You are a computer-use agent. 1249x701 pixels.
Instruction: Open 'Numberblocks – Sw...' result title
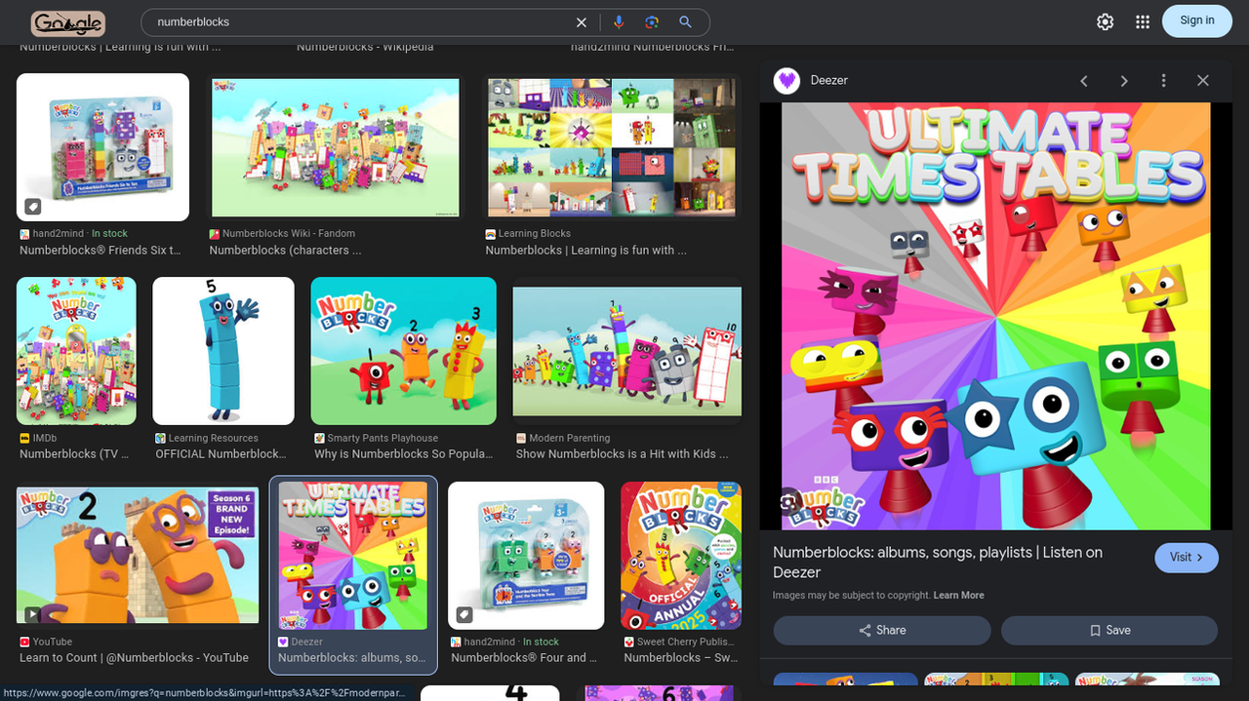tap(681, 658)
